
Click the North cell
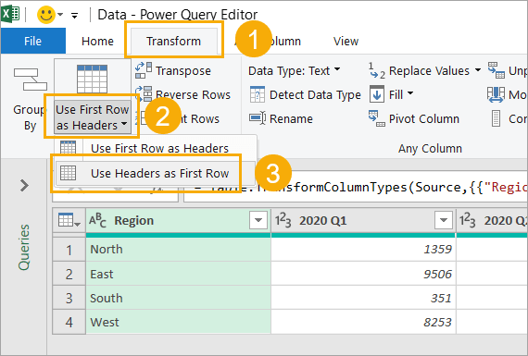(x=178, y=250)
